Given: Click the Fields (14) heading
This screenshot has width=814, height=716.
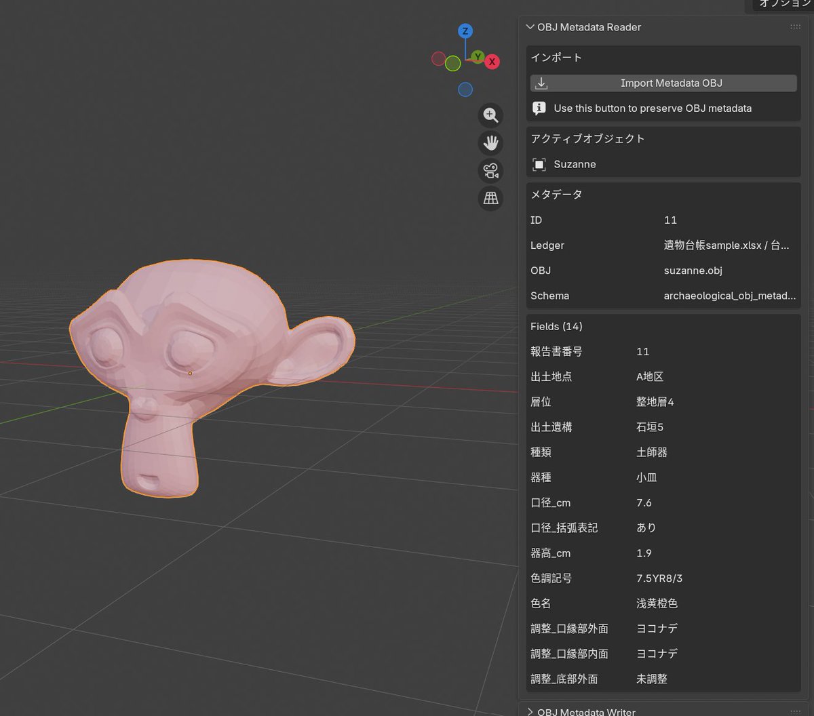Looking at the screenshot, I should pos(556,327).
